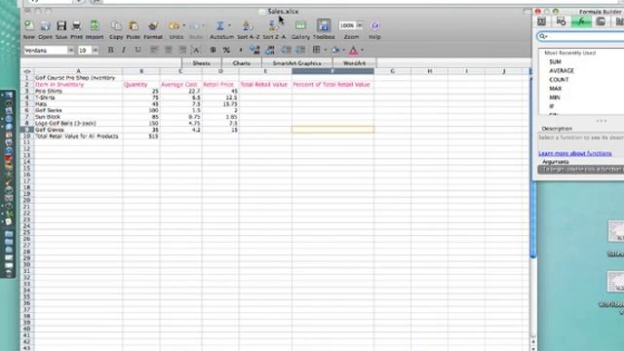The image size is (624, 351).
Task: Create a new workbook with New icon
Action: coord(29,26)
